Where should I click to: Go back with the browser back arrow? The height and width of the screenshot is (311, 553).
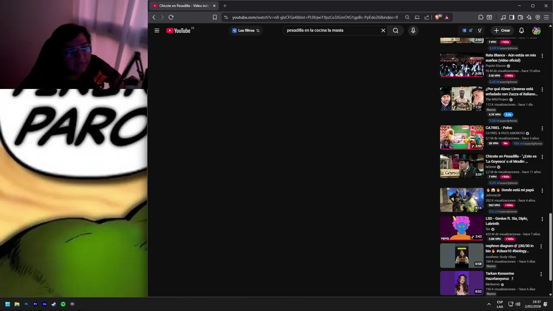pos(154,17)
